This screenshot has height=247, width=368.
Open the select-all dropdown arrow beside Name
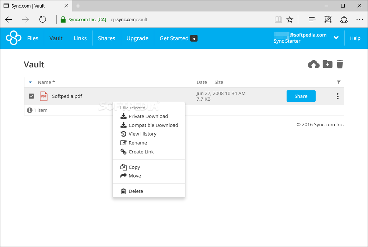click(x=30, y=82)
